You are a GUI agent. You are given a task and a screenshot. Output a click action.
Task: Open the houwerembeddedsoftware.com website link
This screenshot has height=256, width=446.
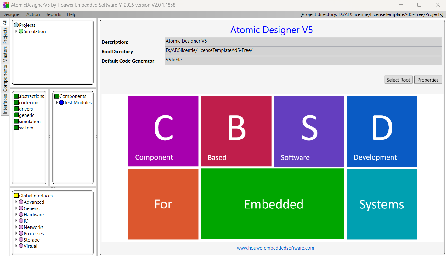click(x=275, y=248)
